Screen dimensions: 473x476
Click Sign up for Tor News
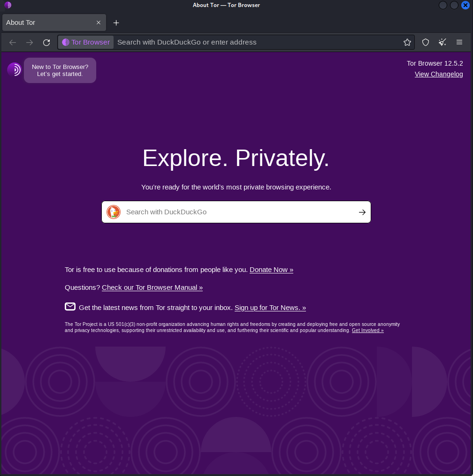[x=270, y=308]
